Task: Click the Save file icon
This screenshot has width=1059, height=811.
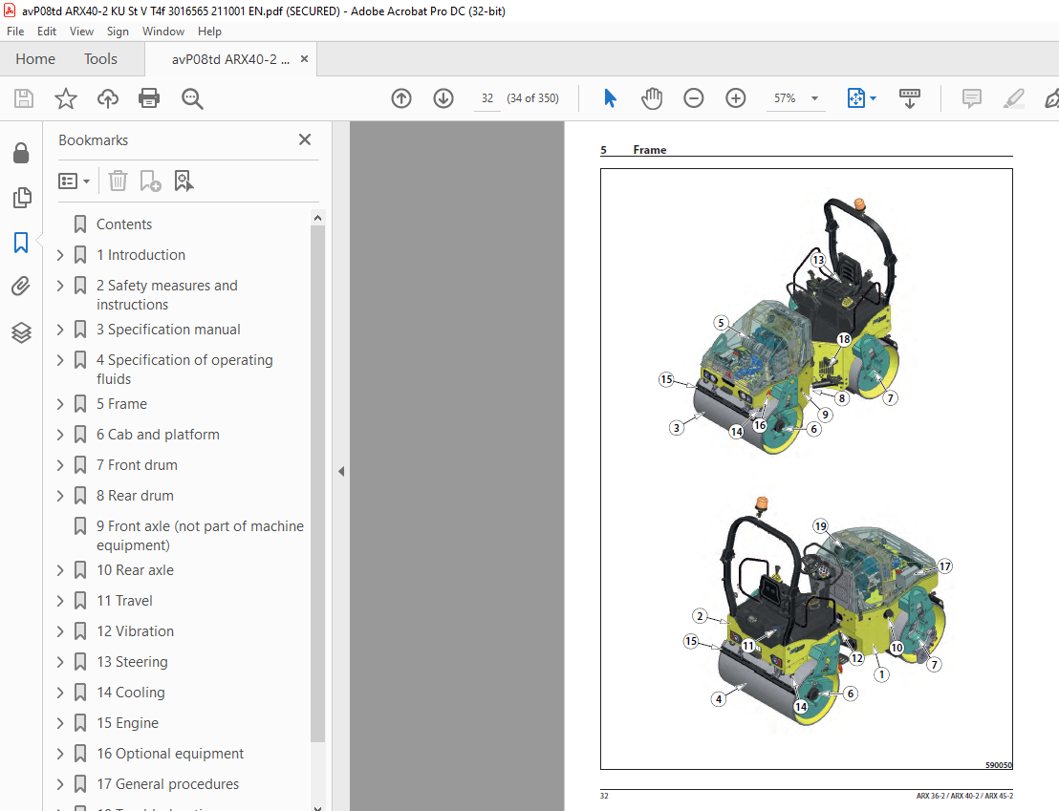Action: point(24,98)
